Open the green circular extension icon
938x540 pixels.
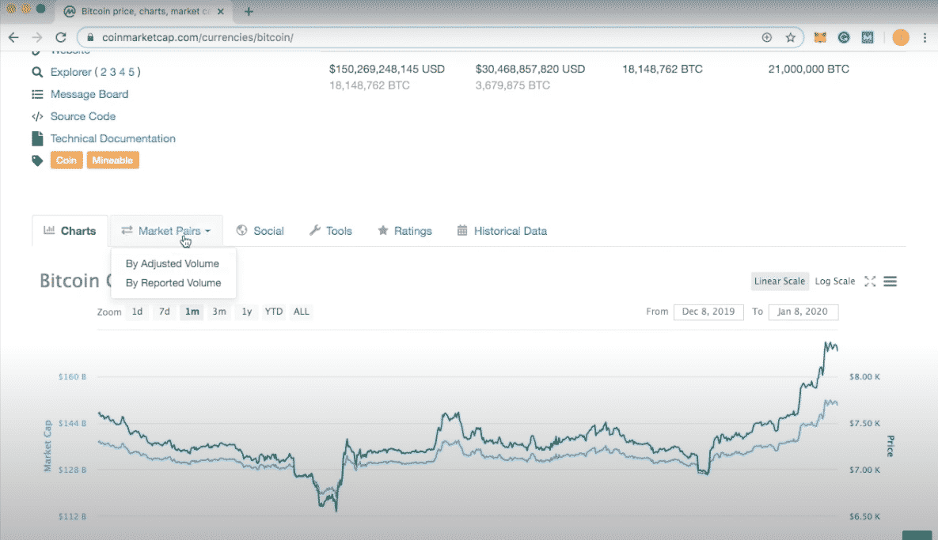pos(844,37)
